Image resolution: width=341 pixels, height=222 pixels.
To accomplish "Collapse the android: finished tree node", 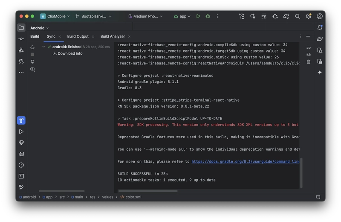I will point(43,47).
